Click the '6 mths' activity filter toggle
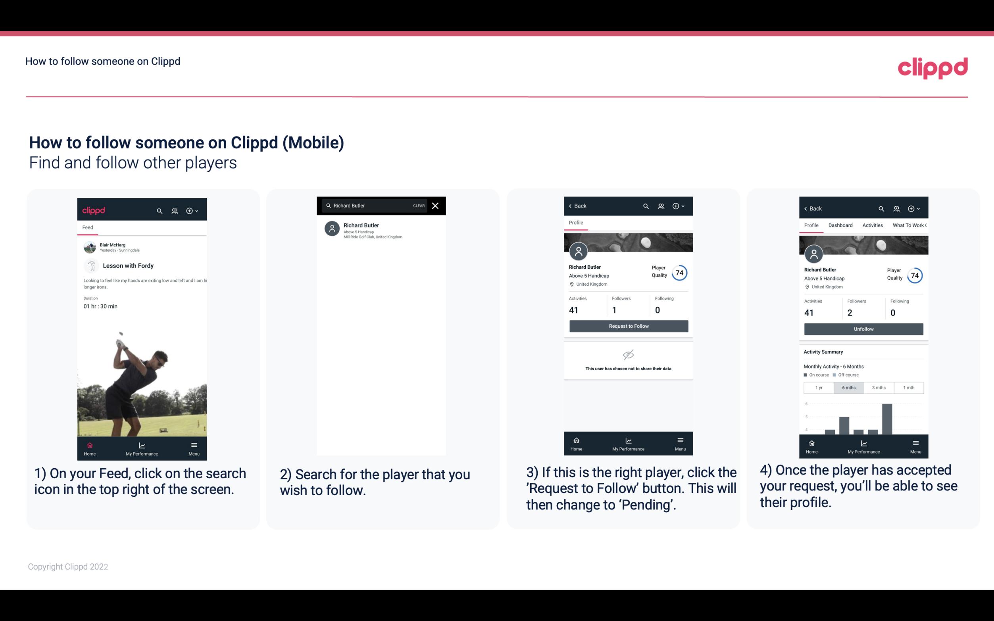The width and height of the screenshot is (994, 621). tap(848, 387)
